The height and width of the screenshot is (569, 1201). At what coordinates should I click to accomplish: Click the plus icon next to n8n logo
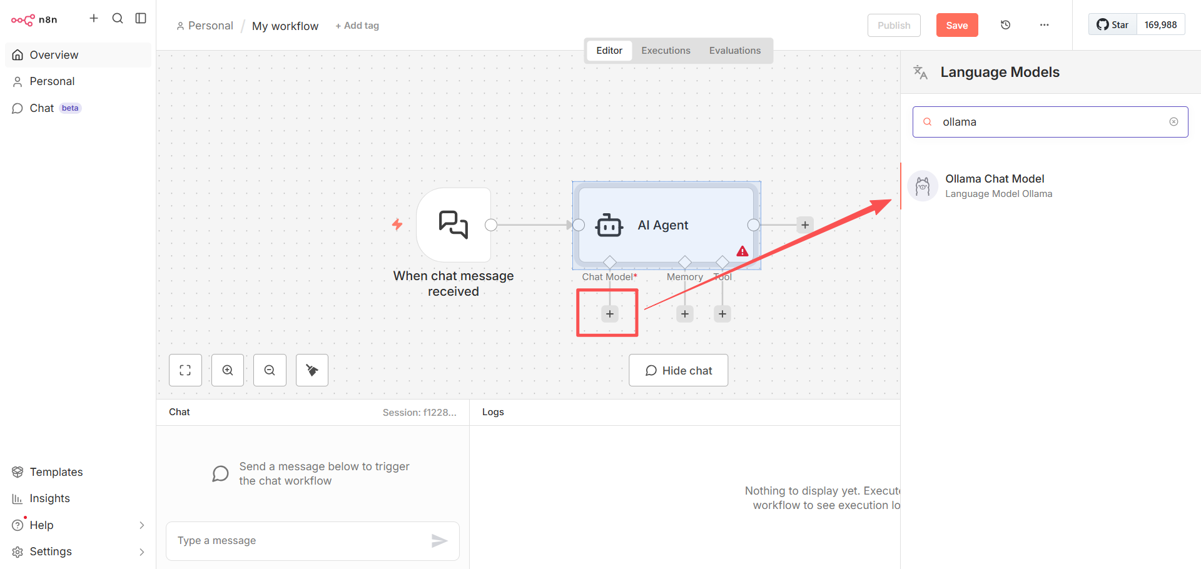pyautogui.click(x=94, y=18)
